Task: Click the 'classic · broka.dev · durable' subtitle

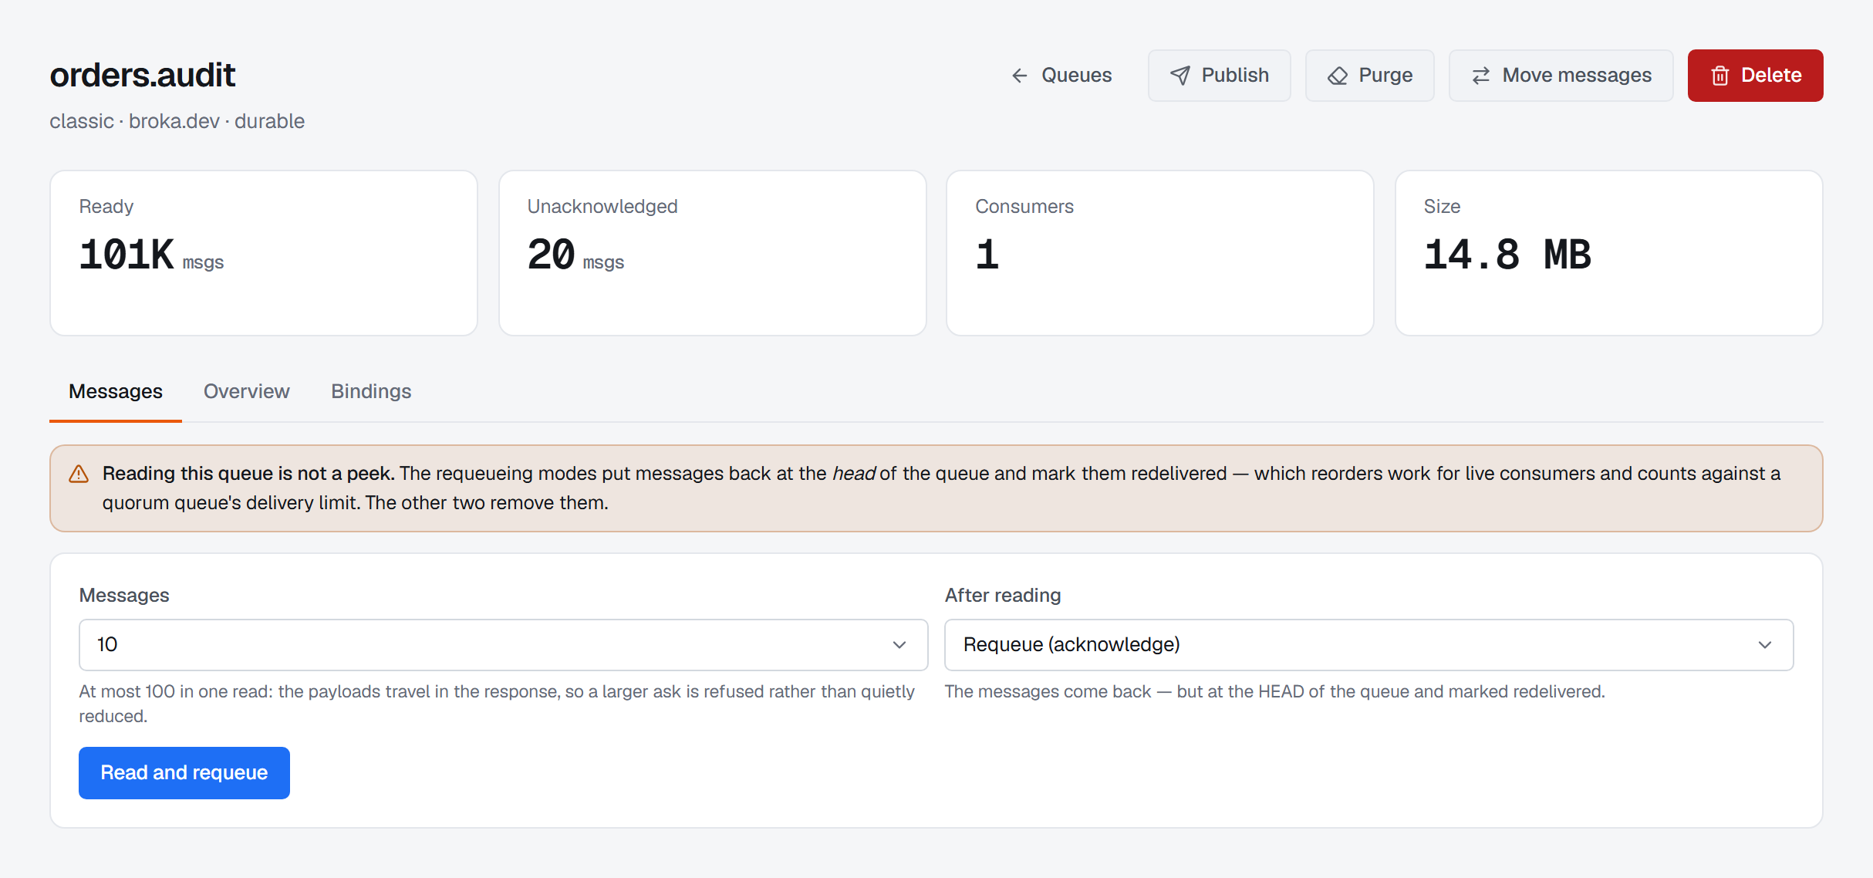Action: [x=177, y=122]
